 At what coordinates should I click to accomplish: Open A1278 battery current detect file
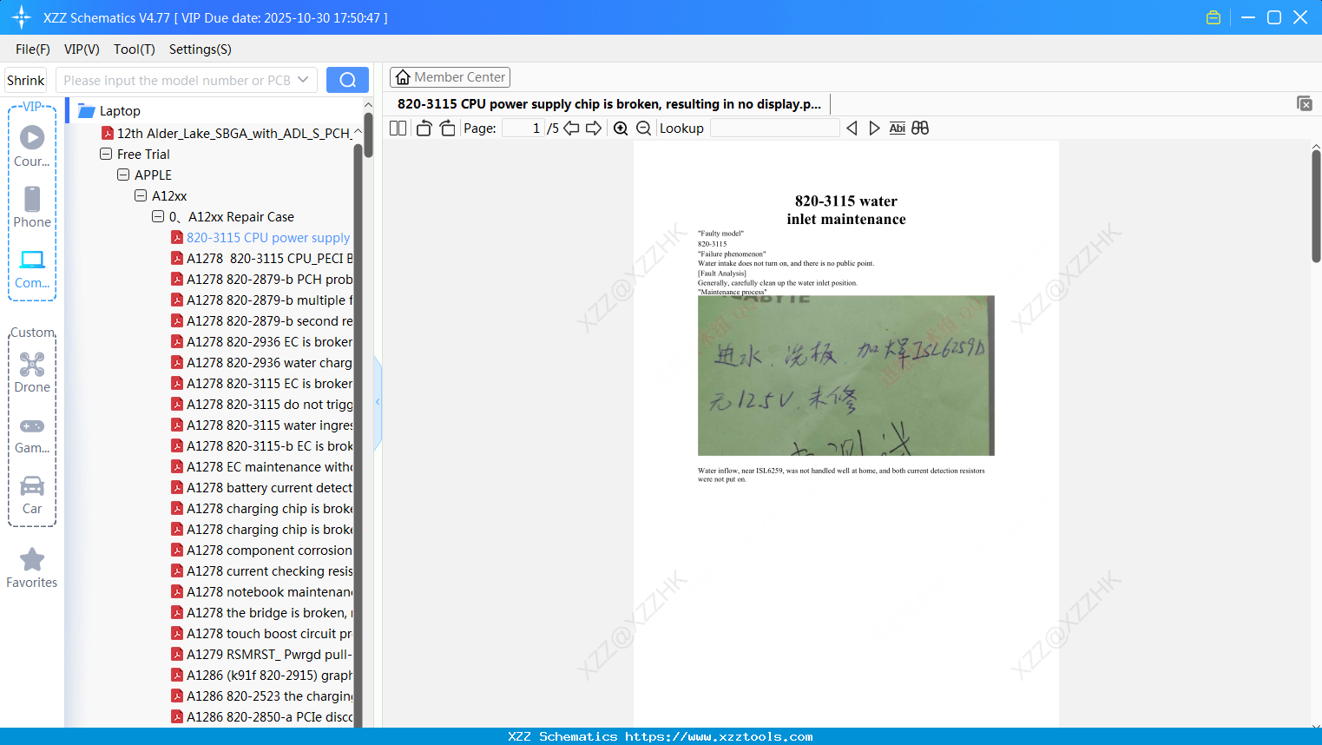(x=261, y=487)
